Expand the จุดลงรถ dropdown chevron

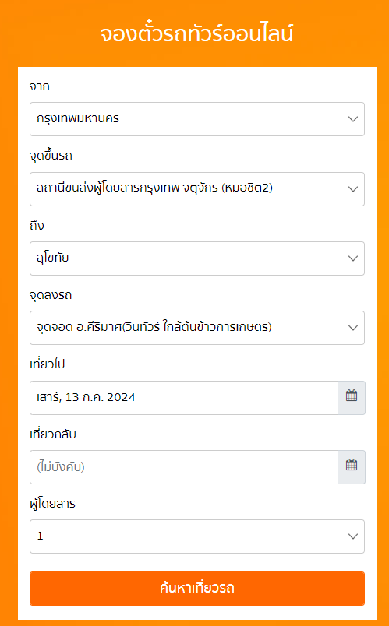352,328
